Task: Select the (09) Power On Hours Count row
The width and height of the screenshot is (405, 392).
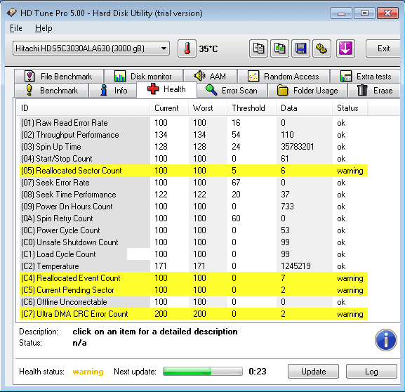Action: [194, 207]
